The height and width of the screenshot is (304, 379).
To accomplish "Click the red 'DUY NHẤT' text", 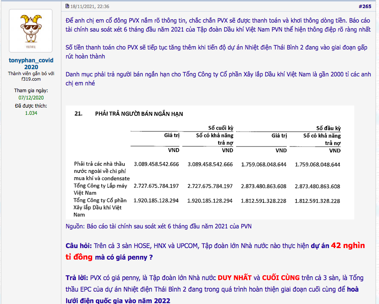I will [x=234, y=278].
